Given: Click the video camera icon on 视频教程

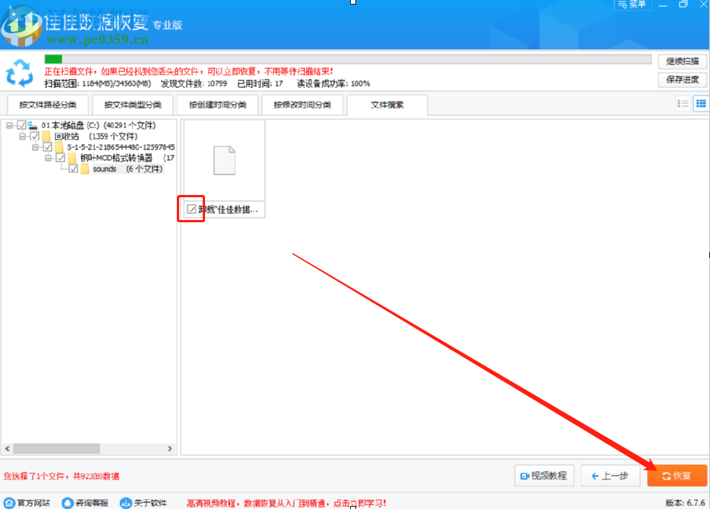Looking at the screenshot, I should point(525,476).
